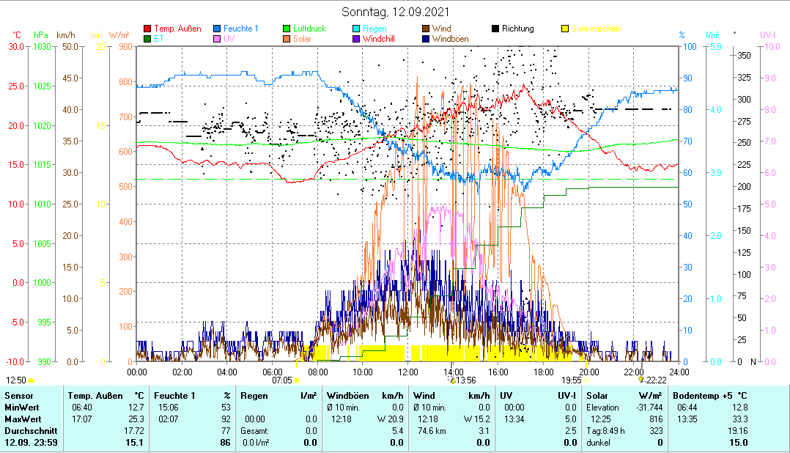This screenshot has height=453, width=790.
Task: Click the brown Wind legend square
Action: pyautogui.click(x=426, y=29)
